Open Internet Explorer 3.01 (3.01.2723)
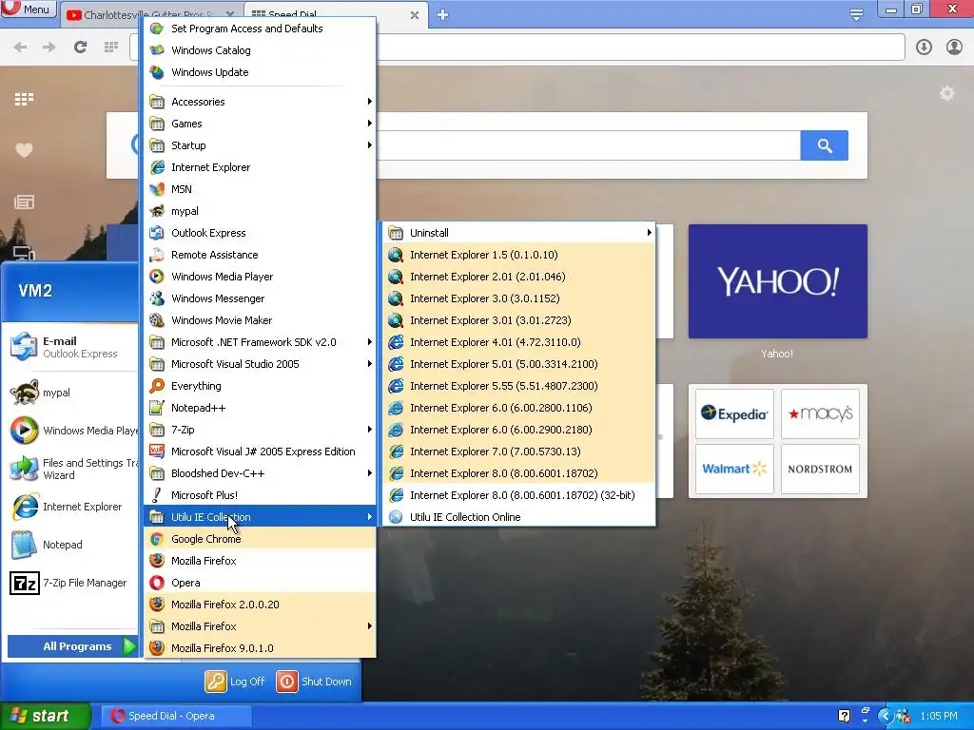This screenshot has width=974, height=730. coord(518,320)
